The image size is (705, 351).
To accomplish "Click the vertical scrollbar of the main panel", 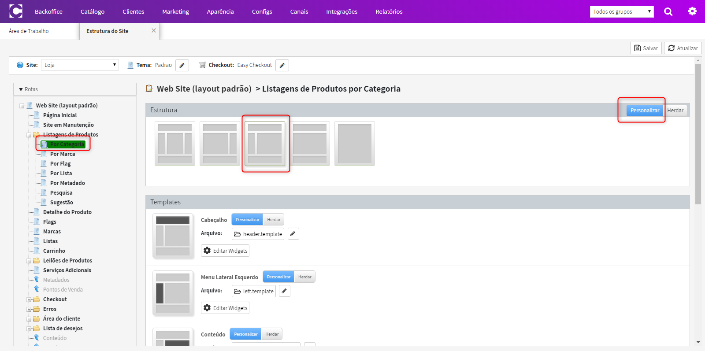I will [x=698, y=134].
